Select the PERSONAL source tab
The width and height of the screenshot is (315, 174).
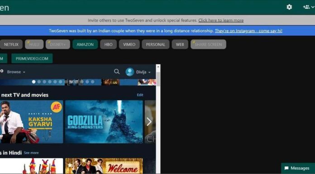pyautogui.click(x=156, y=44)
